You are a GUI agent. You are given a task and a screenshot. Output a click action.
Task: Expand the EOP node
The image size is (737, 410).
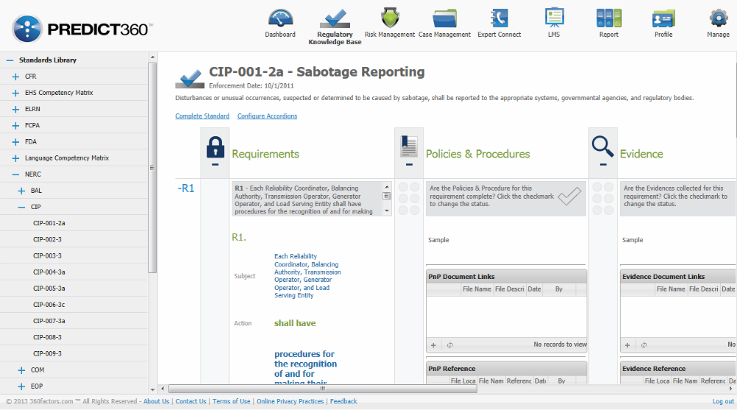[21, 386]
